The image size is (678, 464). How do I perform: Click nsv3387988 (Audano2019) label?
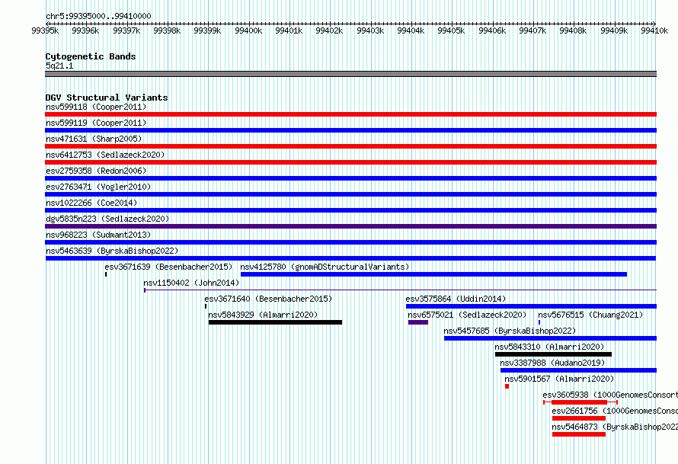click(552, 363)
